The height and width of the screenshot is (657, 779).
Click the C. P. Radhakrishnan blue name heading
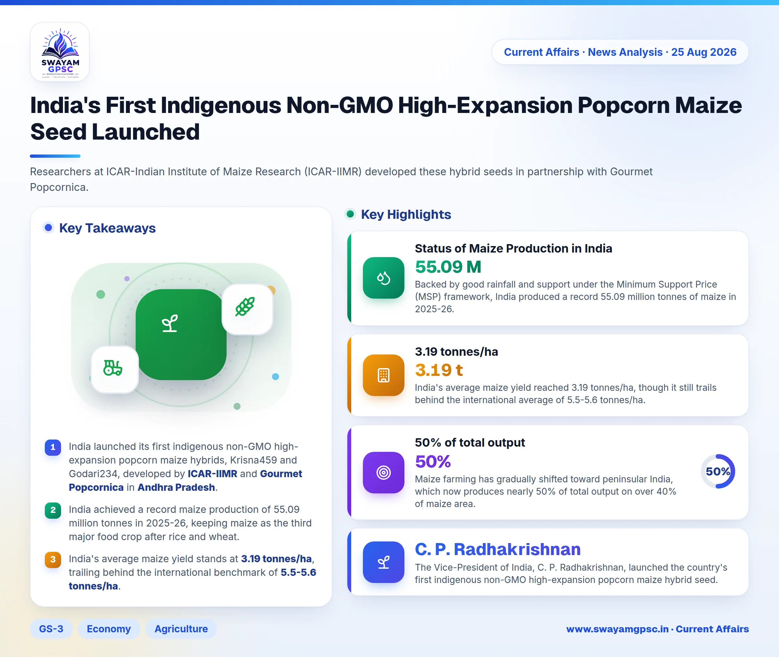tap(498, 549)
